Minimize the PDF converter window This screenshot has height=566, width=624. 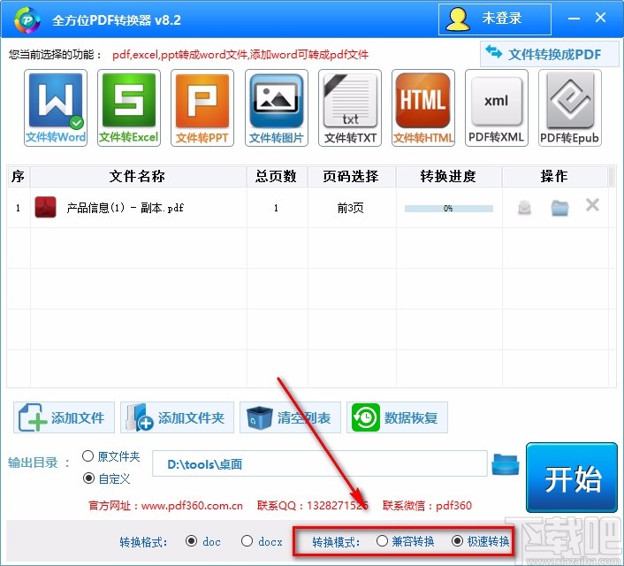coord(574,19)
